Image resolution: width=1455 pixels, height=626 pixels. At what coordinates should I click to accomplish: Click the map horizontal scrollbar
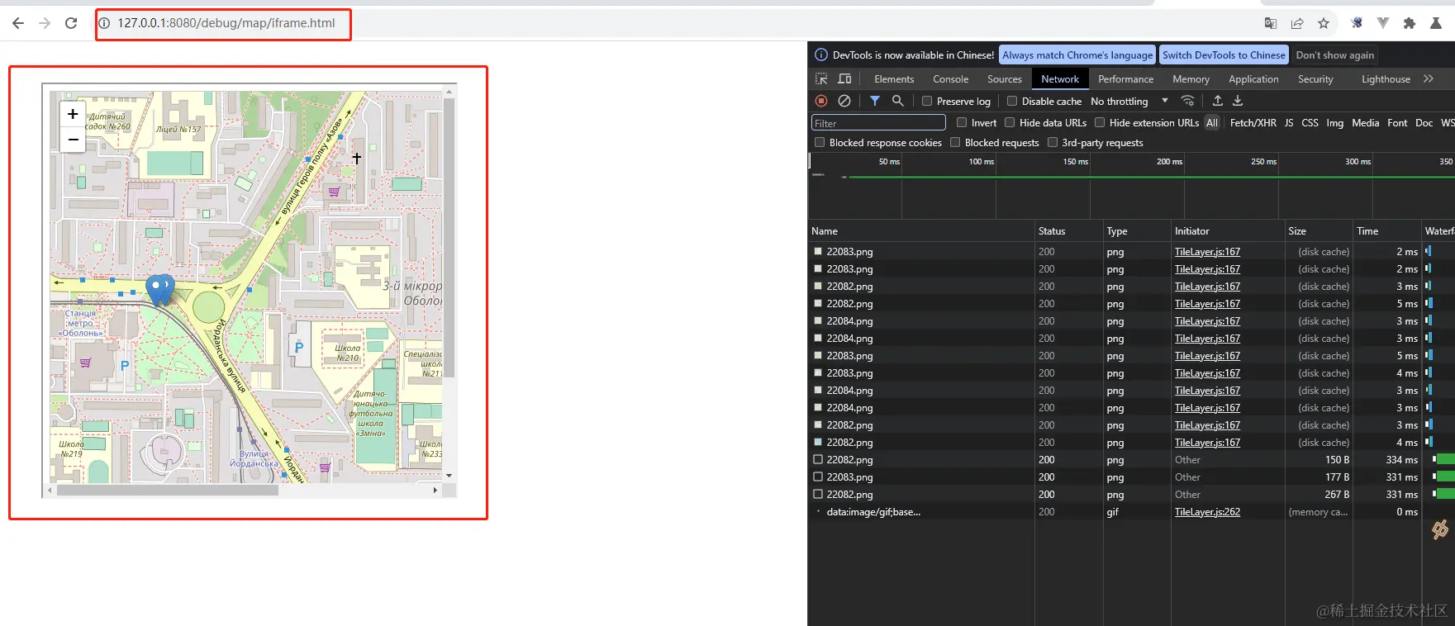point(168,490)
